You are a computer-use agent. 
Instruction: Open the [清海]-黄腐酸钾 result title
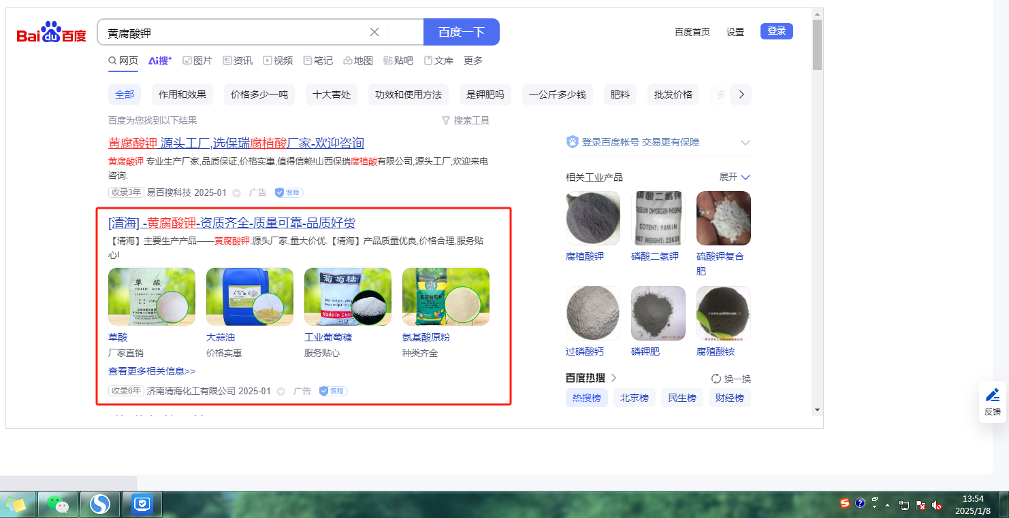coord(231,223)
